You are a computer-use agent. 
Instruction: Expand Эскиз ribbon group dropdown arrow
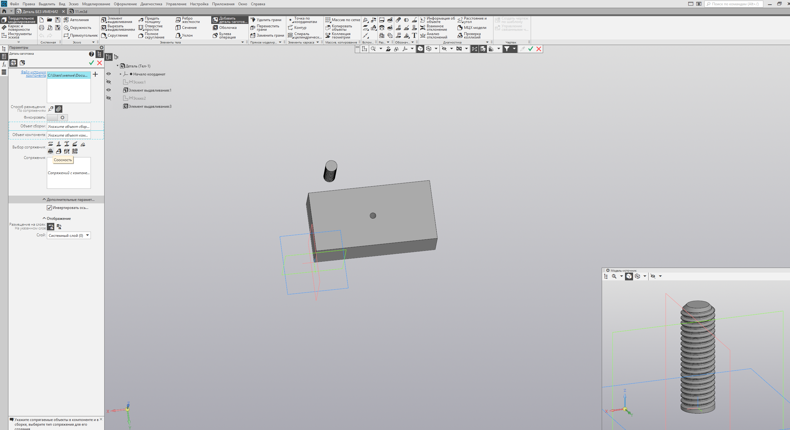click(x=93, y=43)
